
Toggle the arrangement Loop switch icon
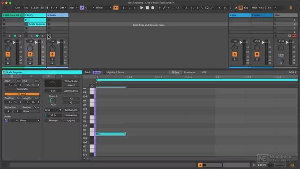tap(207, 8)
